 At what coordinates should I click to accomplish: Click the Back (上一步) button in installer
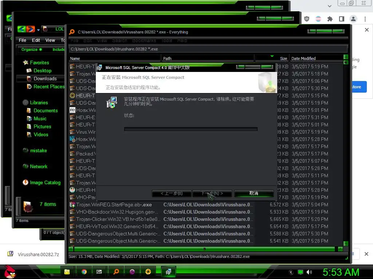[172, 193]
